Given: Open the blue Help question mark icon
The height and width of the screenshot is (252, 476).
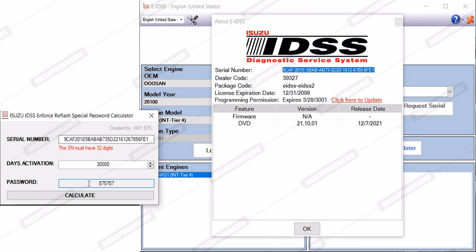Looking at the screenshot, I should 455,20.
